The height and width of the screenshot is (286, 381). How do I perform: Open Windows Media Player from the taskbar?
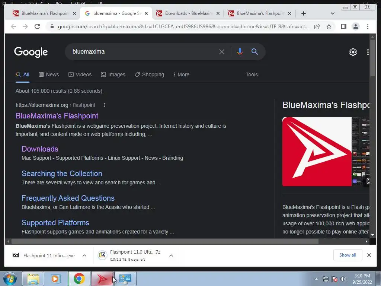pos(56,279)
